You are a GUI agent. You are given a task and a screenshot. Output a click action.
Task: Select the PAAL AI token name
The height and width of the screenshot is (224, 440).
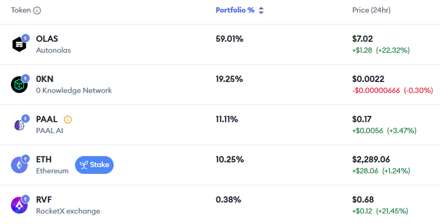pos(50,130)
